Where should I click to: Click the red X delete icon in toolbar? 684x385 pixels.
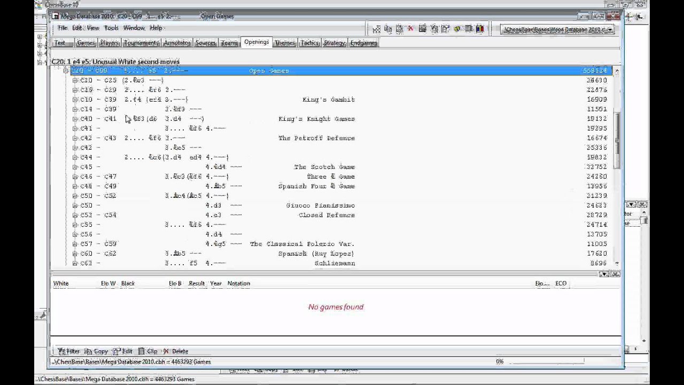pyautogui.click(x=410, y=29)
